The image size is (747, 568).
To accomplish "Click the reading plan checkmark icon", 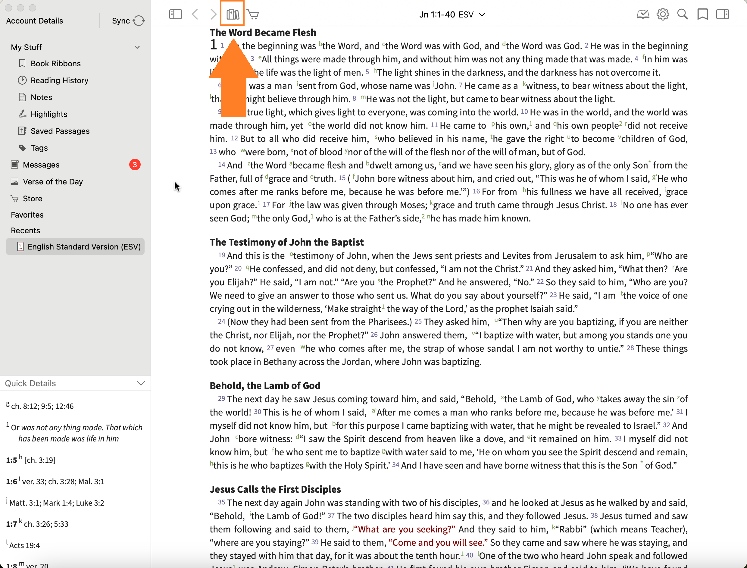I will [x=642, y=14].
